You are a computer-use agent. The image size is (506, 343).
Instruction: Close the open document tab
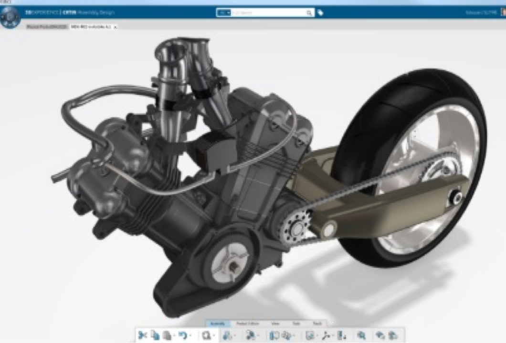(x=115, y=27)
